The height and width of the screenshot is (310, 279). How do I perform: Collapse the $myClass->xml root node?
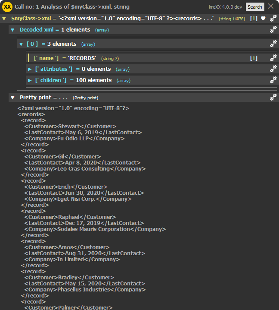click(4, 19)
